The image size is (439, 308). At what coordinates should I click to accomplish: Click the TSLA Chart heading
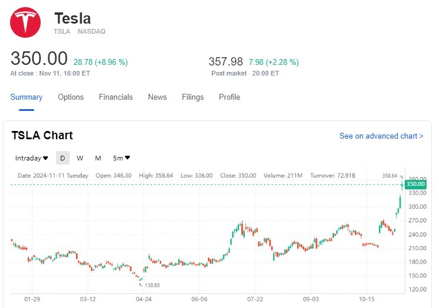[x=42, y=136]
